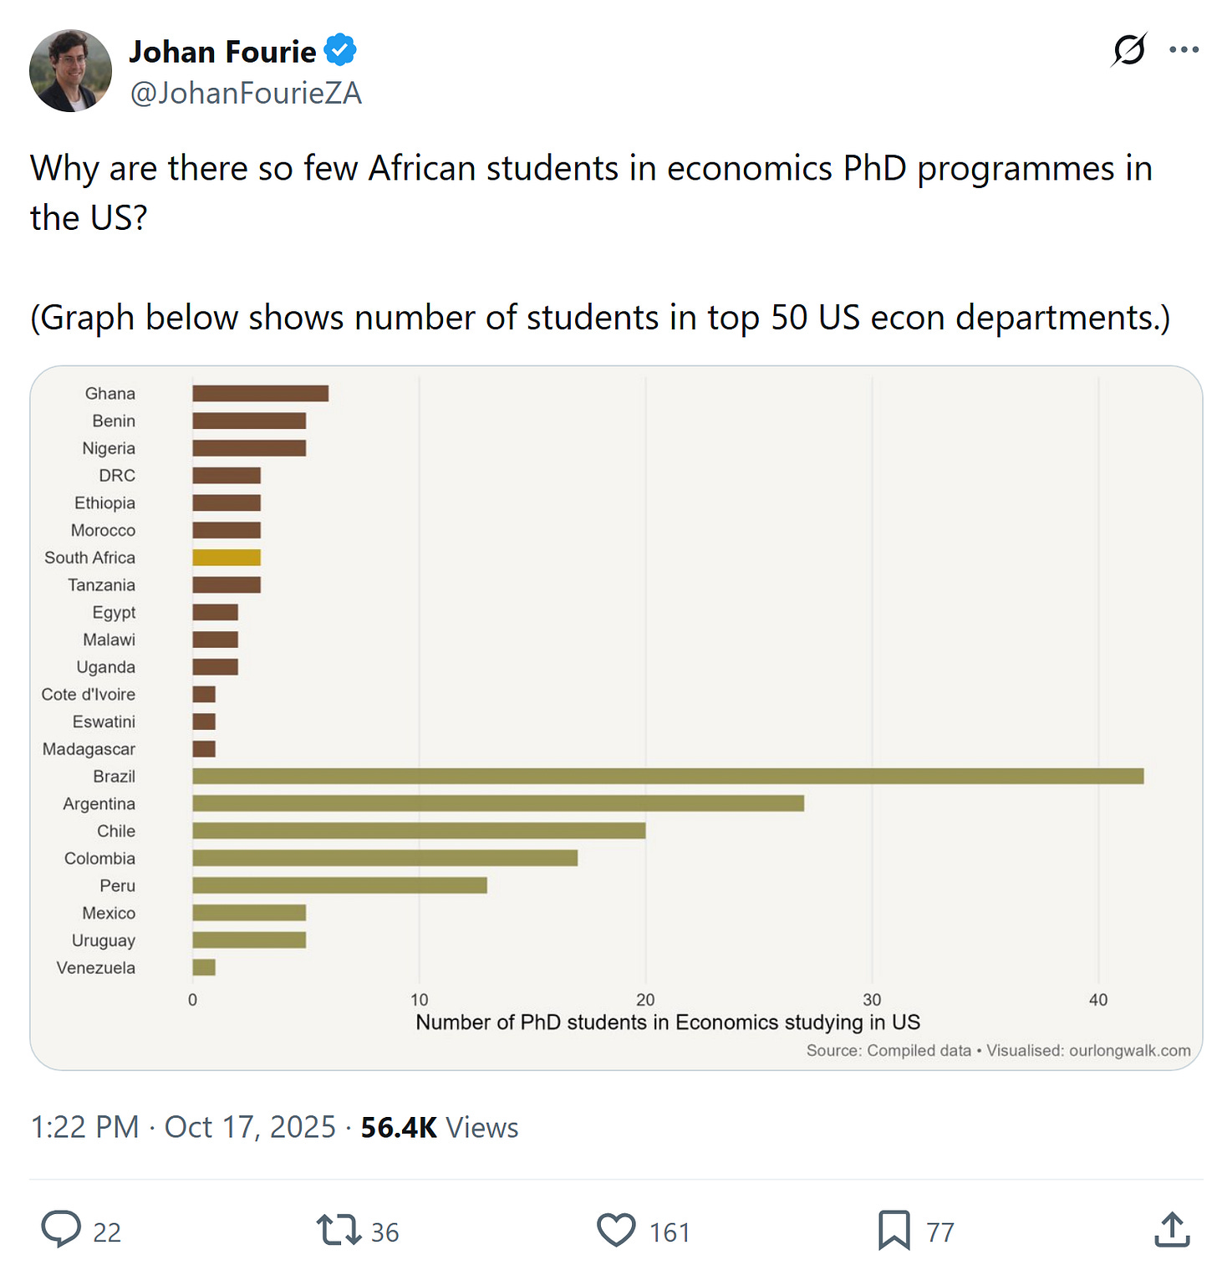Open Johan Fourie's profile picture

tap(70, 71)
